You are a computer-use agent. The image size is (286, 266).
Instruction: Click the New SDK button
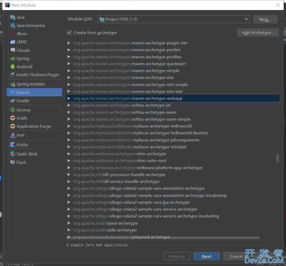pos(265,19)
